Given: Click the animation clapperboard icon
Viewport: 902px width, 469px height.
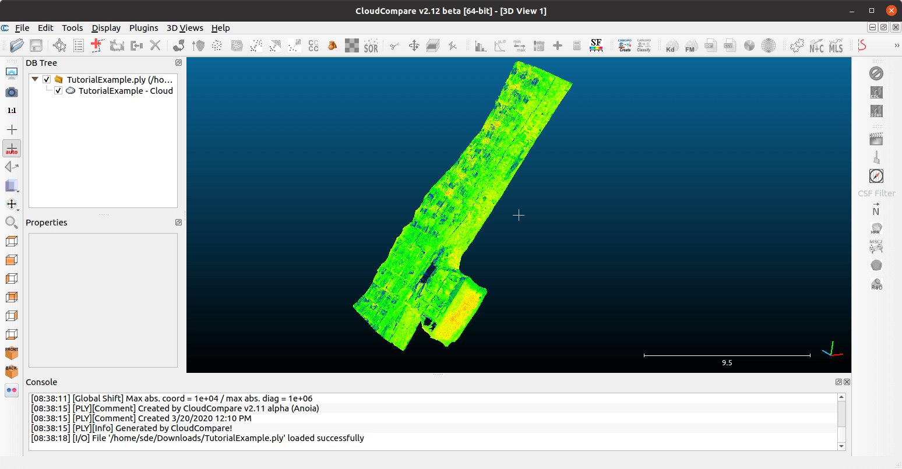Looking at the screenshot, I should click(876, 139).
